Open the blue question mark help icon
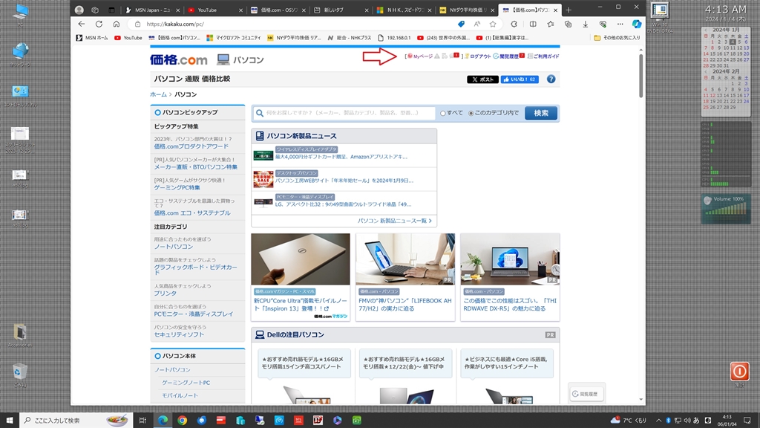 click(551, 79)
